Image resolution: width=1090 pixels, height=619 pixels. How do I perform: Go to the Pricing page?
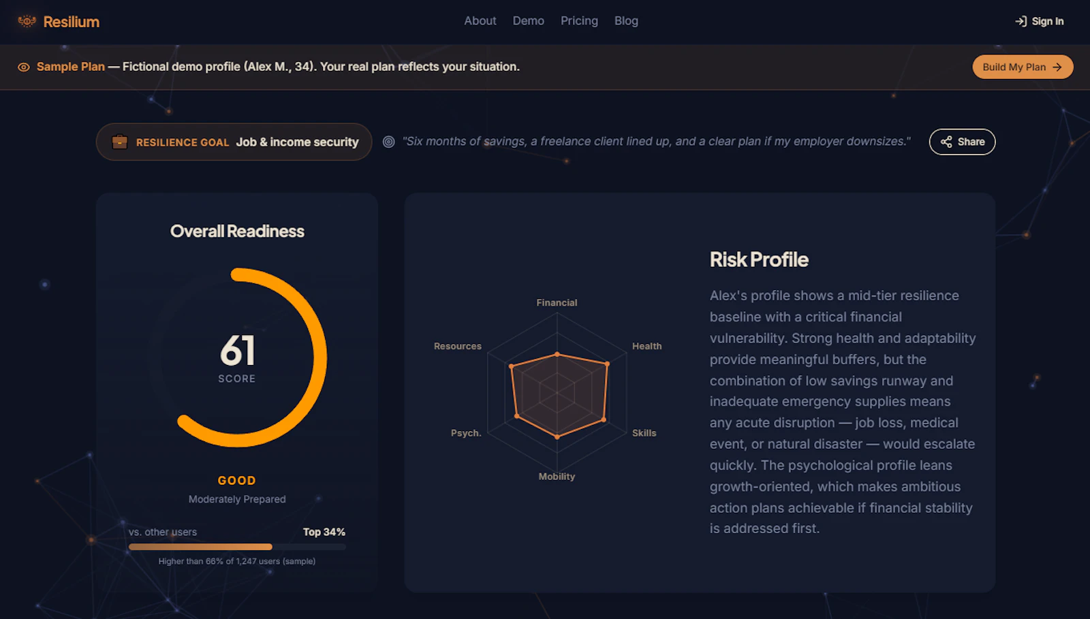[x=579, y=21]
